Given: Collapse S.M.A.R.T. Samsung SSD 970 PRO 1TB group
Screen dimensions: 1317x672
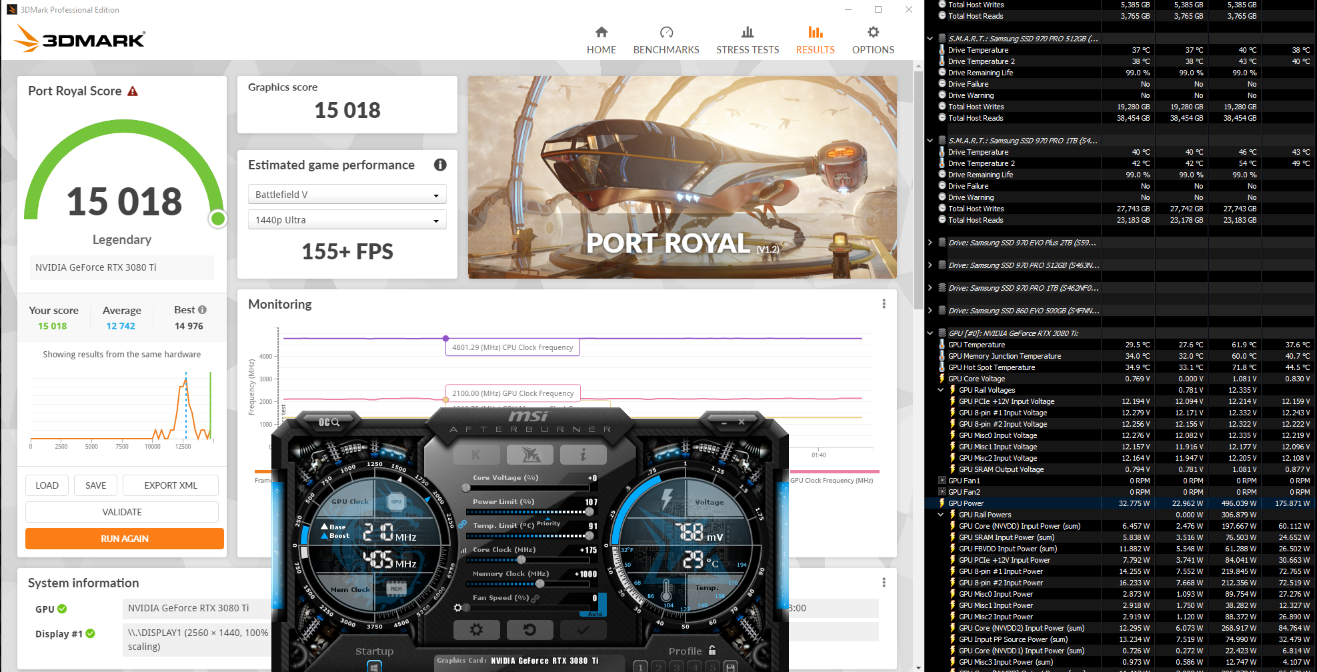Looking at the screenshot, I should [x=930, y=141].
